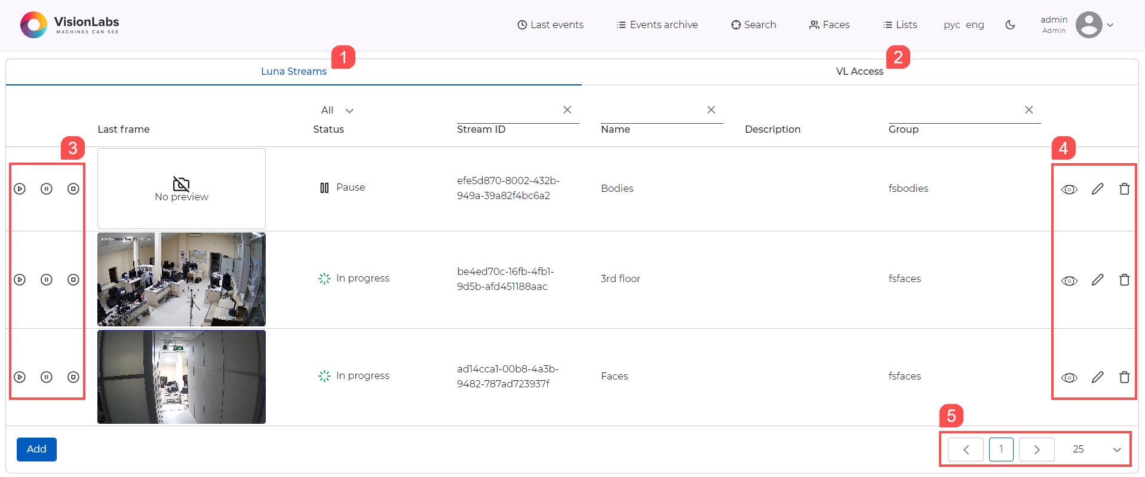Open the Faces section

coord(829,25)
